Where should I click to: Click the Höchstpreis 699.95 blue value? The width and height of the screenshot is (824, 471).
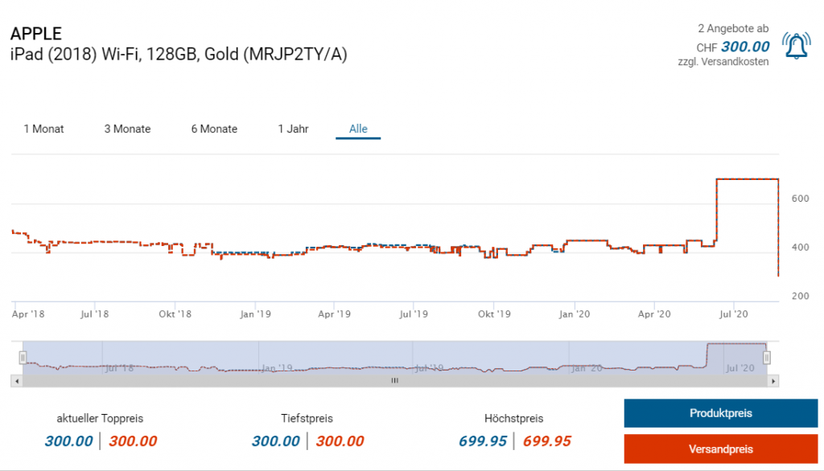pyautogui.click(x=483, y=440)
